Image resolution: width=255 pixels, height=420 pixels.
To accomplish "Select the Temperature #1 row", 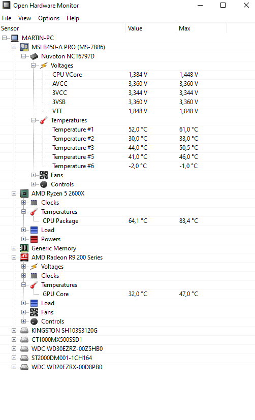I will (x=127, y=130).
